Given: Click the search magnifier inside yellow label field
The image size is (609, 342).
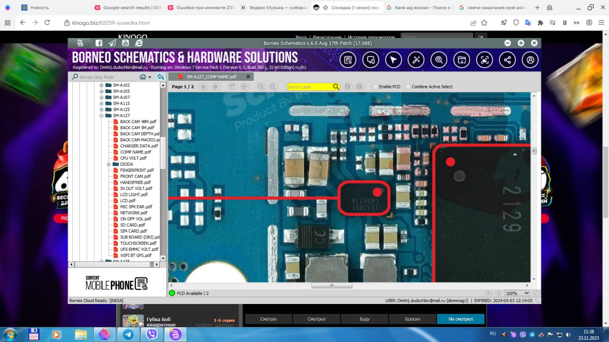Looking at the screenshot, I should click(336, 87).
